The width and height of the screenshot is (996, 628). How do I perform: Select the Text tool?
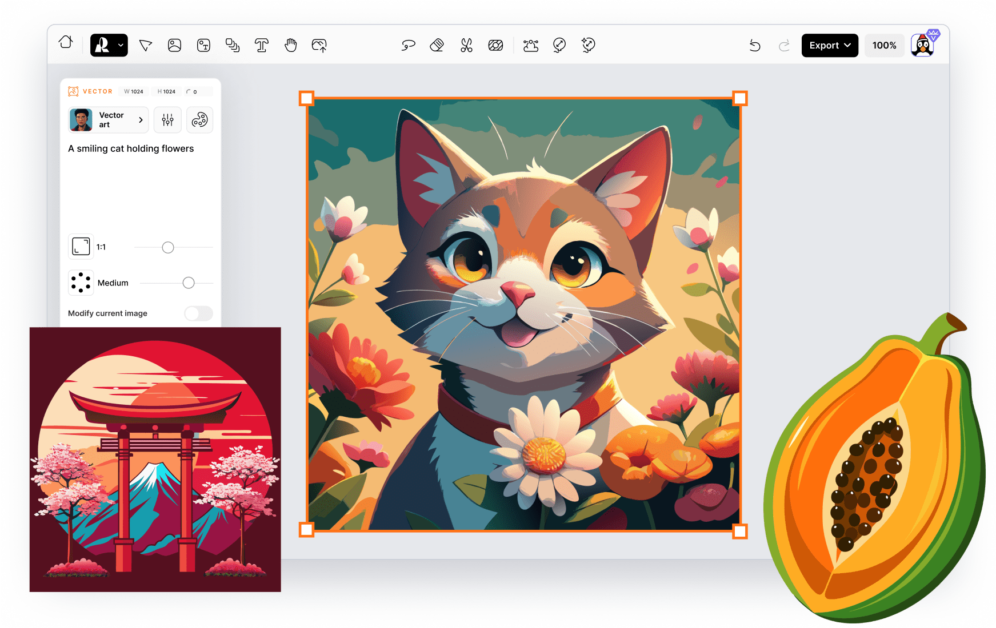[262, 45]
